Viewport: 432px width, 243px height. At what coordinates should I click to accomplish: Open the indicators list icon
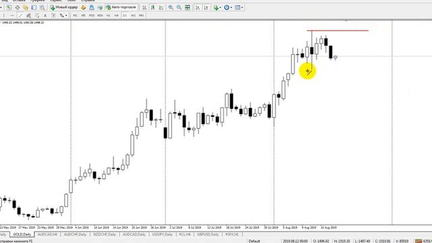tap(216, 7)
